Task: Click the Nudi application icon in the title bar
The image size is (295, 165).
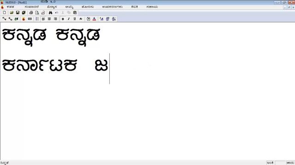Action: pyautogui.click(x=2, y=2)
